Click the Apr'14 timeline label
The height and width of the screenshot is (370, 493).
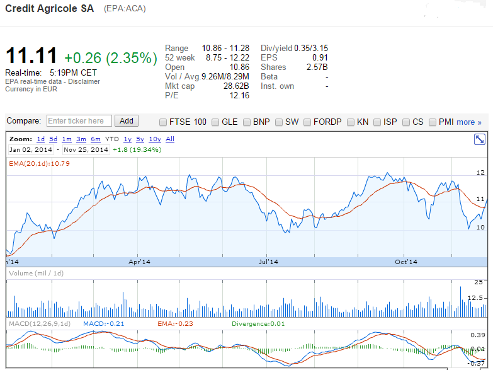coord(139,262)
